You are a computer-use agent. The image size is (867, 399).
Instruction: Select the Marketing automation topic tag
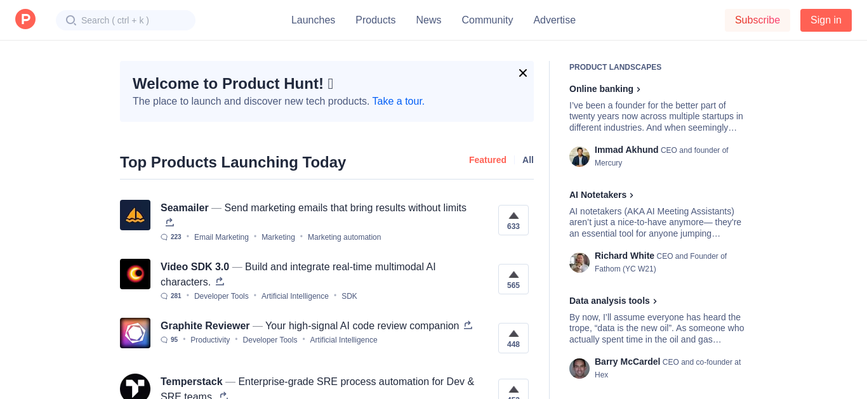tap(345, 237)
